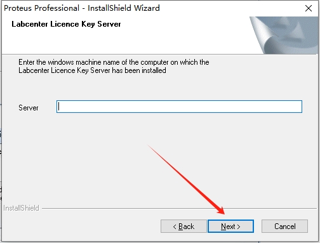The width and height of the screenshot is (320, 243).
Task: Click the separator line beside InstallShield
Action: click(x=179, y=209)
